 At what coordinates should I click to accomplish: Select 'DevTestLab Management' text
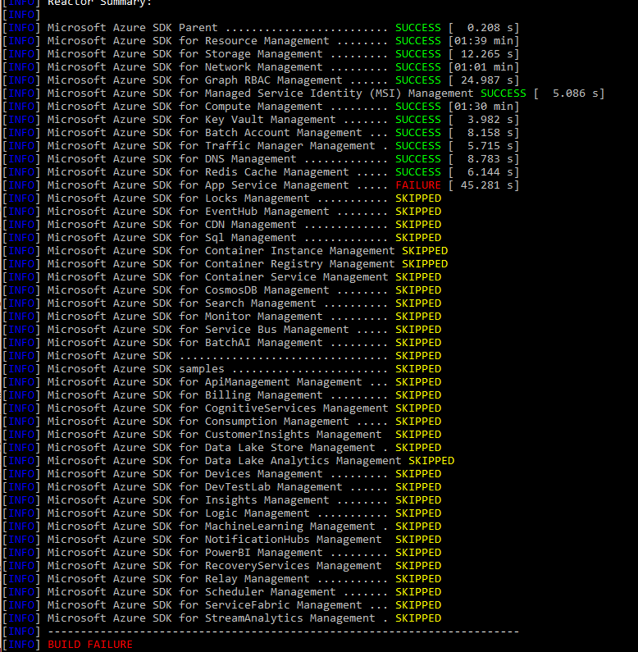(273, 487)
